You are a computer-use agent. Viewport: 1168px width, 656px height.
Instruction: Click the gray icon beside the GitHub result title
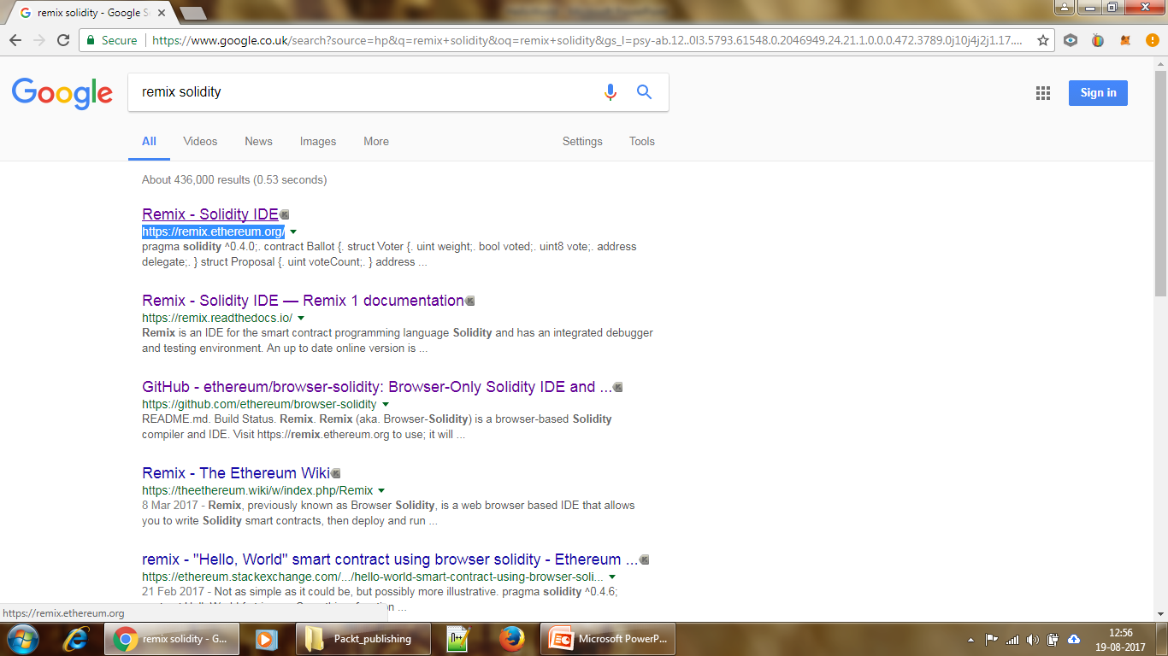pos(618,387)
